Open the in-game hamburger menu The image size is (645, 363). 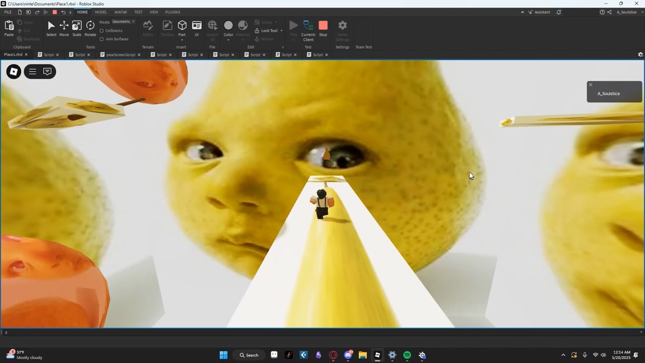tap(32, 72)
